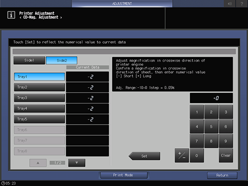Tap keypad digit 6
The height and width of the screenshot is (186, 248).
tap(226, 127)
